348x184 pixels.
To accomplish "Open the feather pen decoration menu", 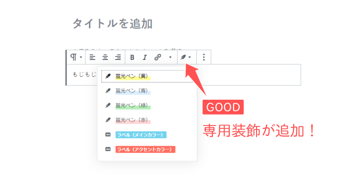I will pyautogui.click(x=183, y=58).
